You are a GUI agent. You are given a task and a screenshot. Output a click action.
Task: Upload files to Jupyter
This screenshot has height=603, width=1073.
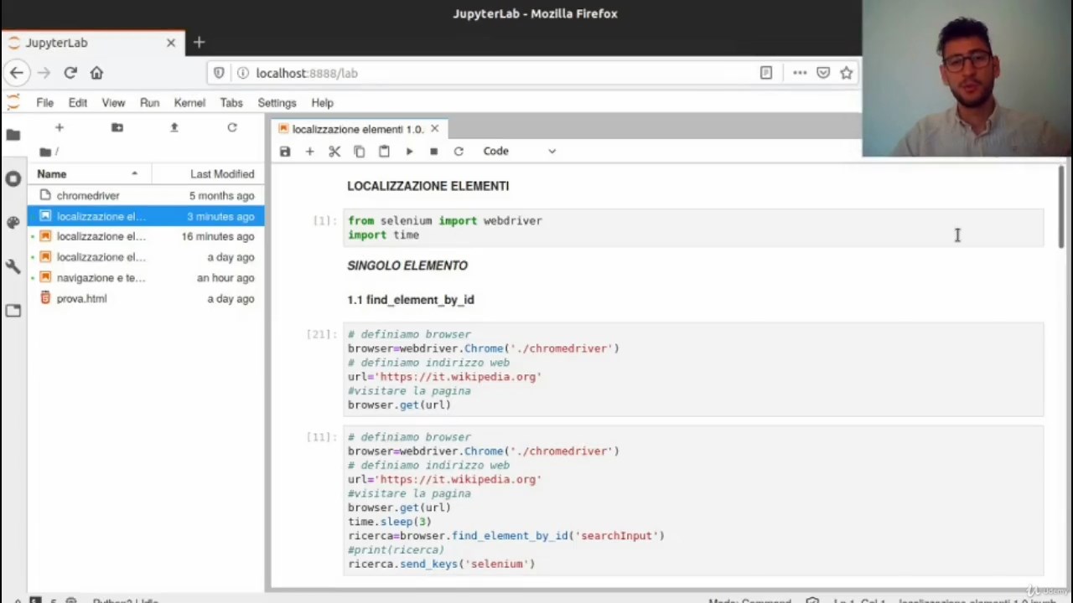pyautogui.click(x=174, y=127)
